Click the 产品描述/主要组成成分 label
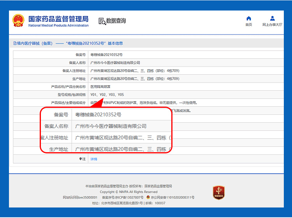The image size is (292, 218). 69,103
